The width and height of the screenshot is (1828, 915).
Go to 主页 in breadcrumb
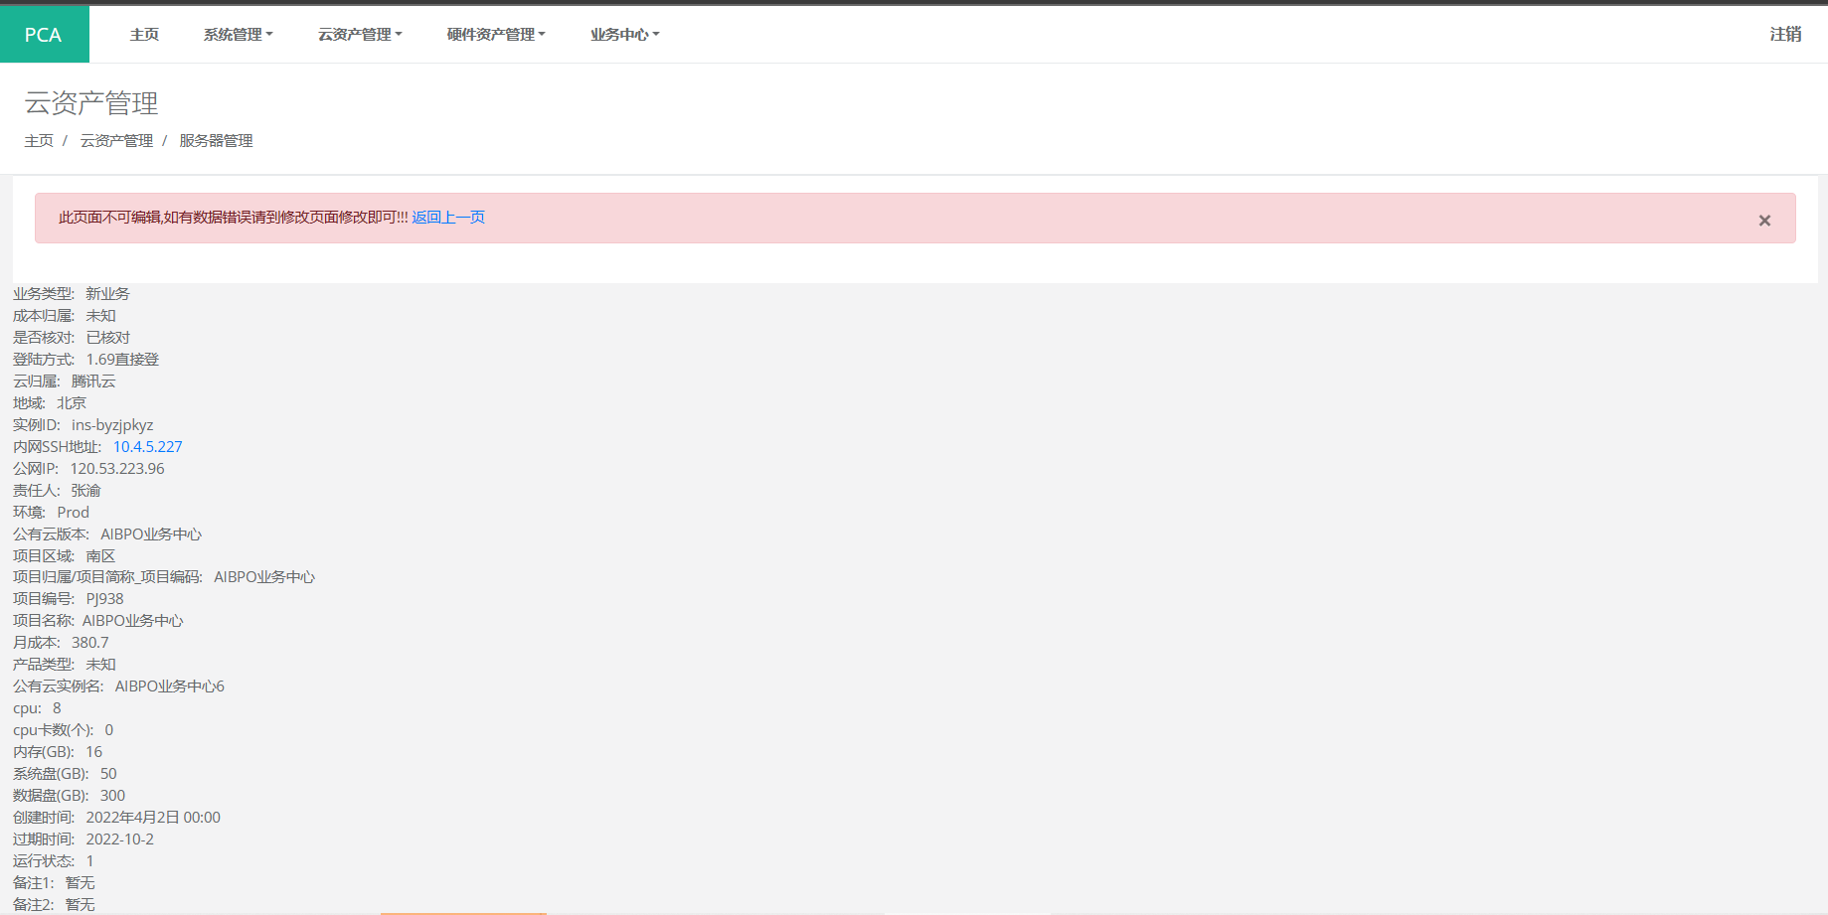(x=39, y=141)
